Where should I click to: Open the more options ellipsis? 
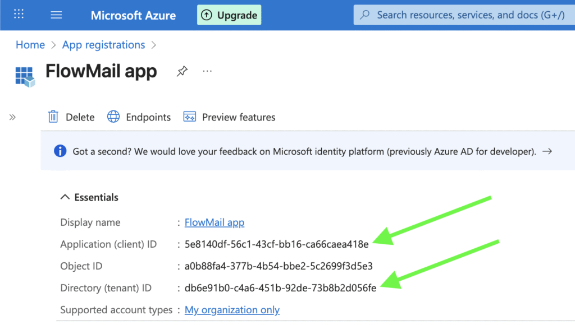(207, 71)
